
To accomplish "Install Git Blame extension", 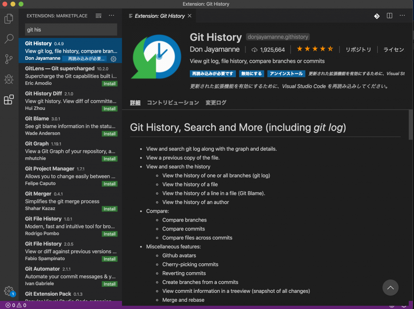I will (110, 134).
